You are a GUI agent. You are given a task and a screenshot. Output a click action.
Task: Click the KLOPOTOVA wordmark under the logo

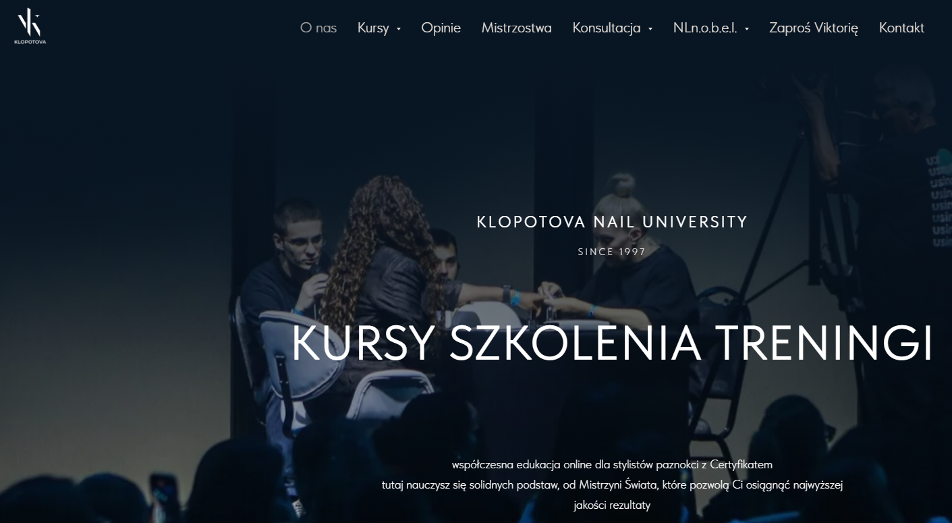pyautogui.click(x=30, y=42)
